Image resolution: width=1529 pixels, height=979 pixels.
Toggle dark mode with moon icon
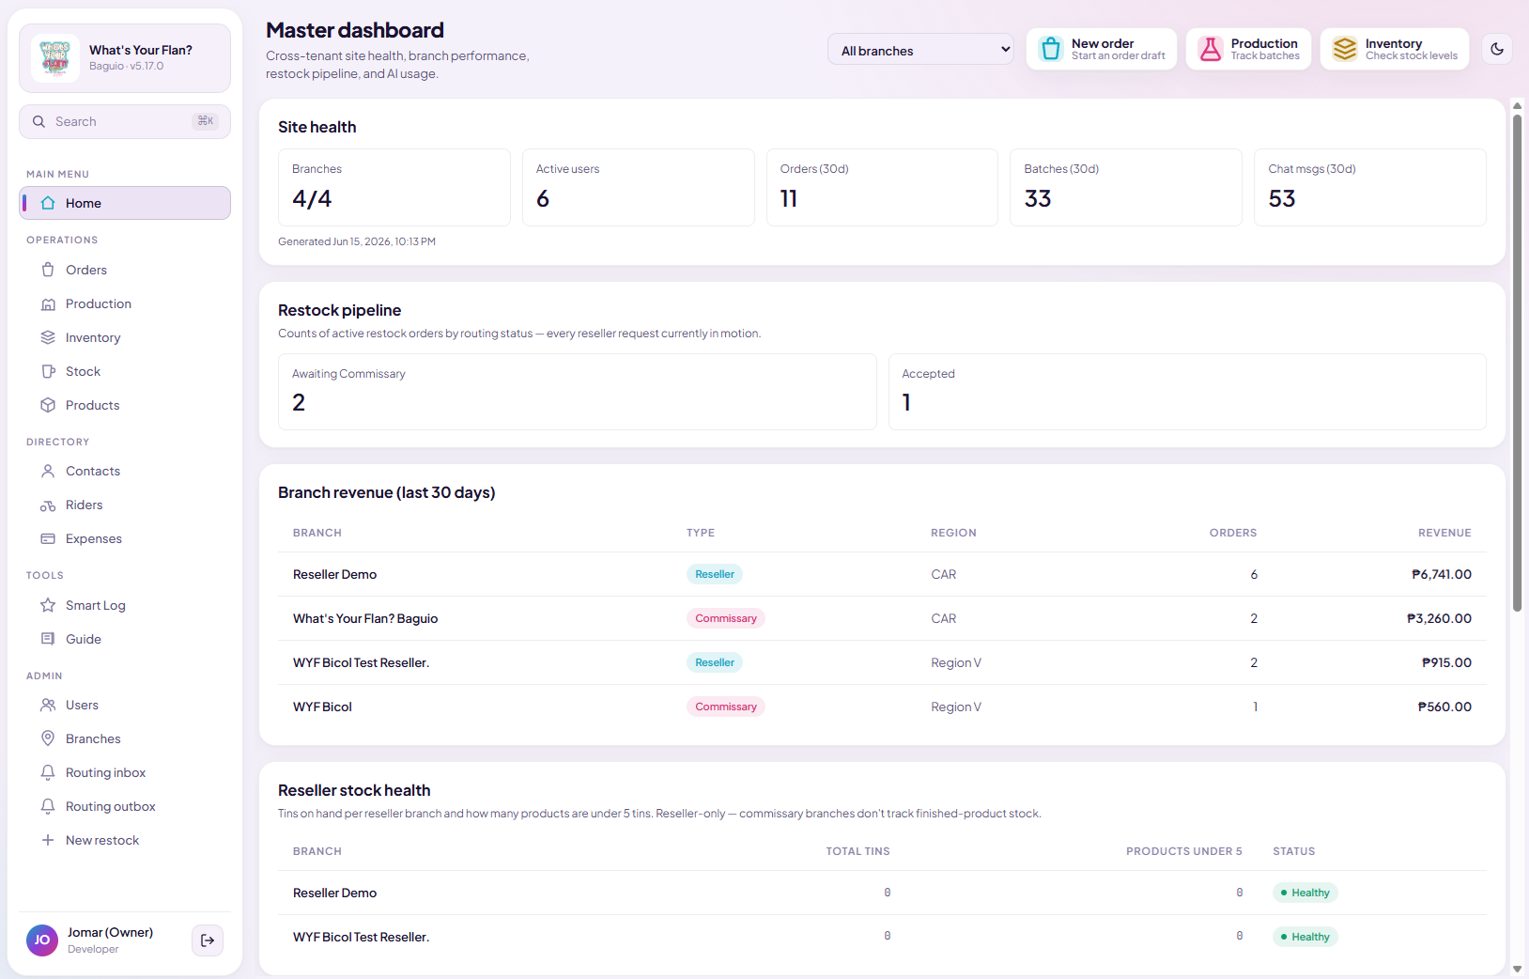[x=1498, y=49]
